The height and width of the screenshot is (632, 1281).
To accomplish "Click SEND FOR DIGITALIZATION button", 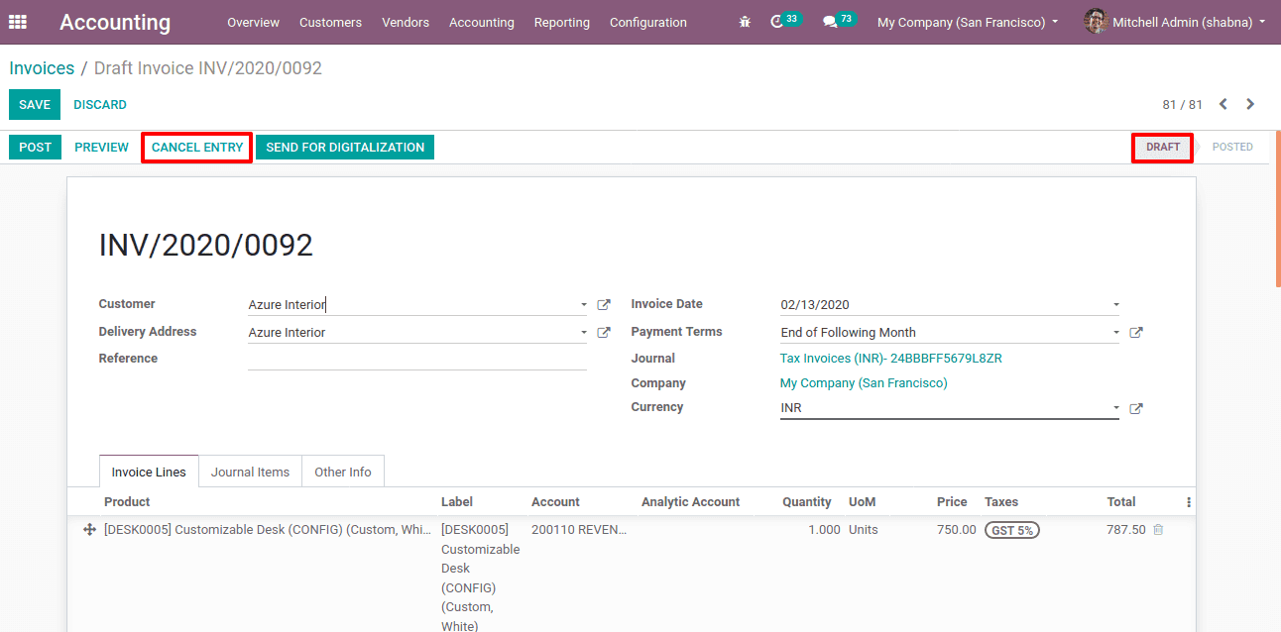I will click(x=345, y=147).
